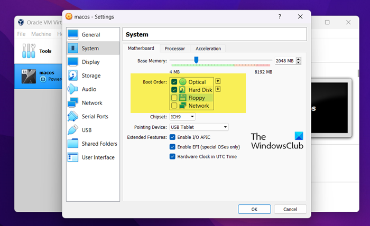Click Base Memory slider track near 8192 MB

pyautogui.click(x=269, y=61)
